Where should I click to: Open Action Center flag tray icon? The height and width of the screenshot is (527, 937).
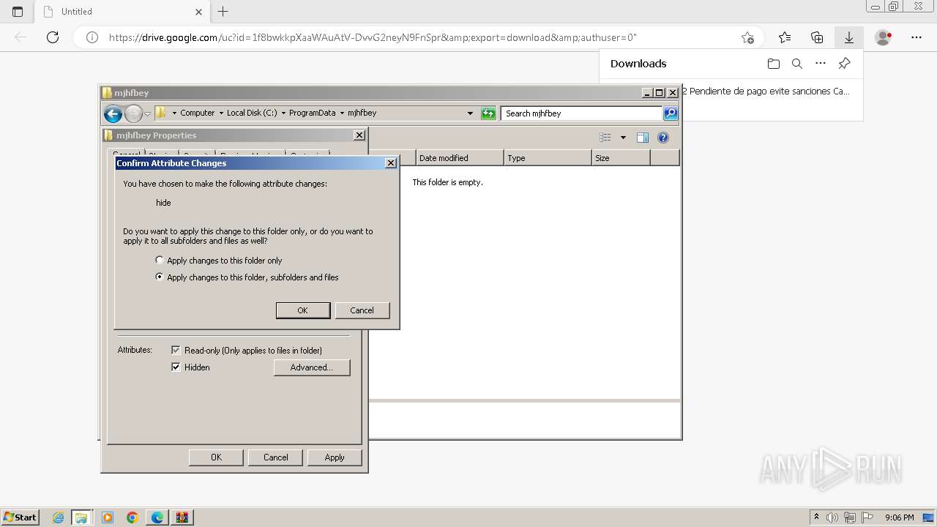coord(867,517)
